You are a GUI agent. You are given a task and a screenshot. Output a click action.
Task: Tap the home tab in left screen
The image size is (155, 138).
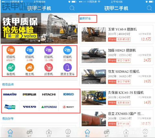(10, 133)
